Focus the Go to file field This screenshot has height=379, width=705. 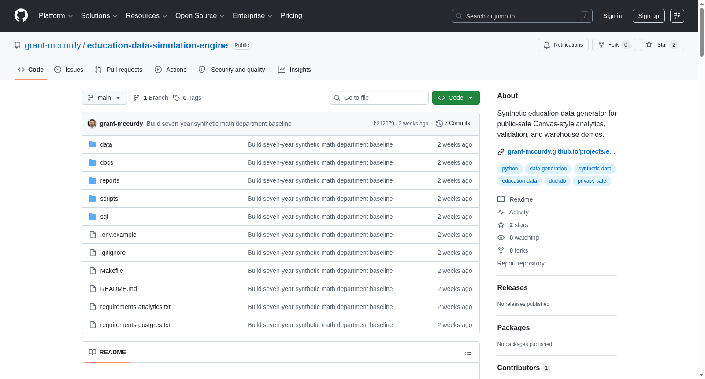coord(379,98)
